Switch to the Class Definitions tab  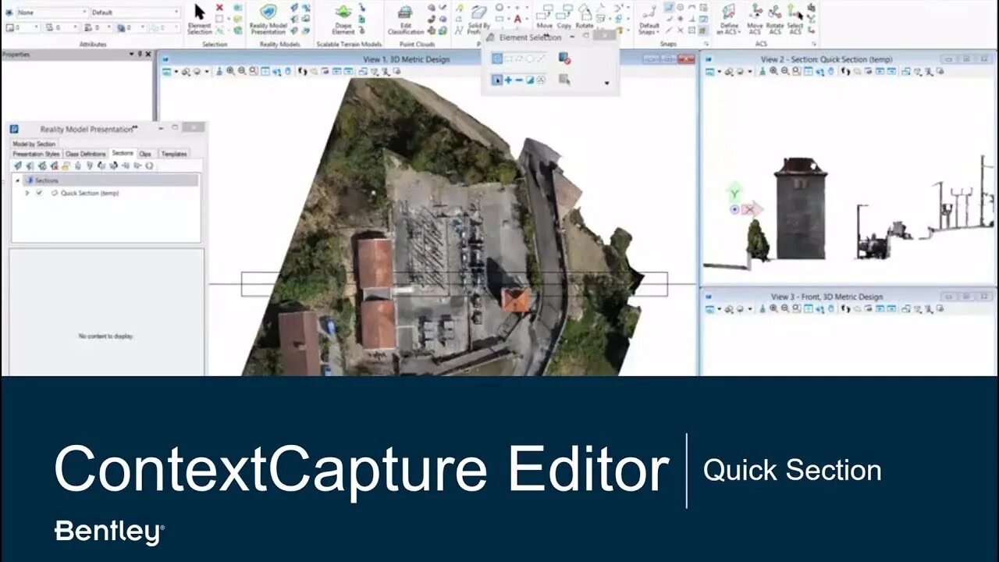point(85,154)
